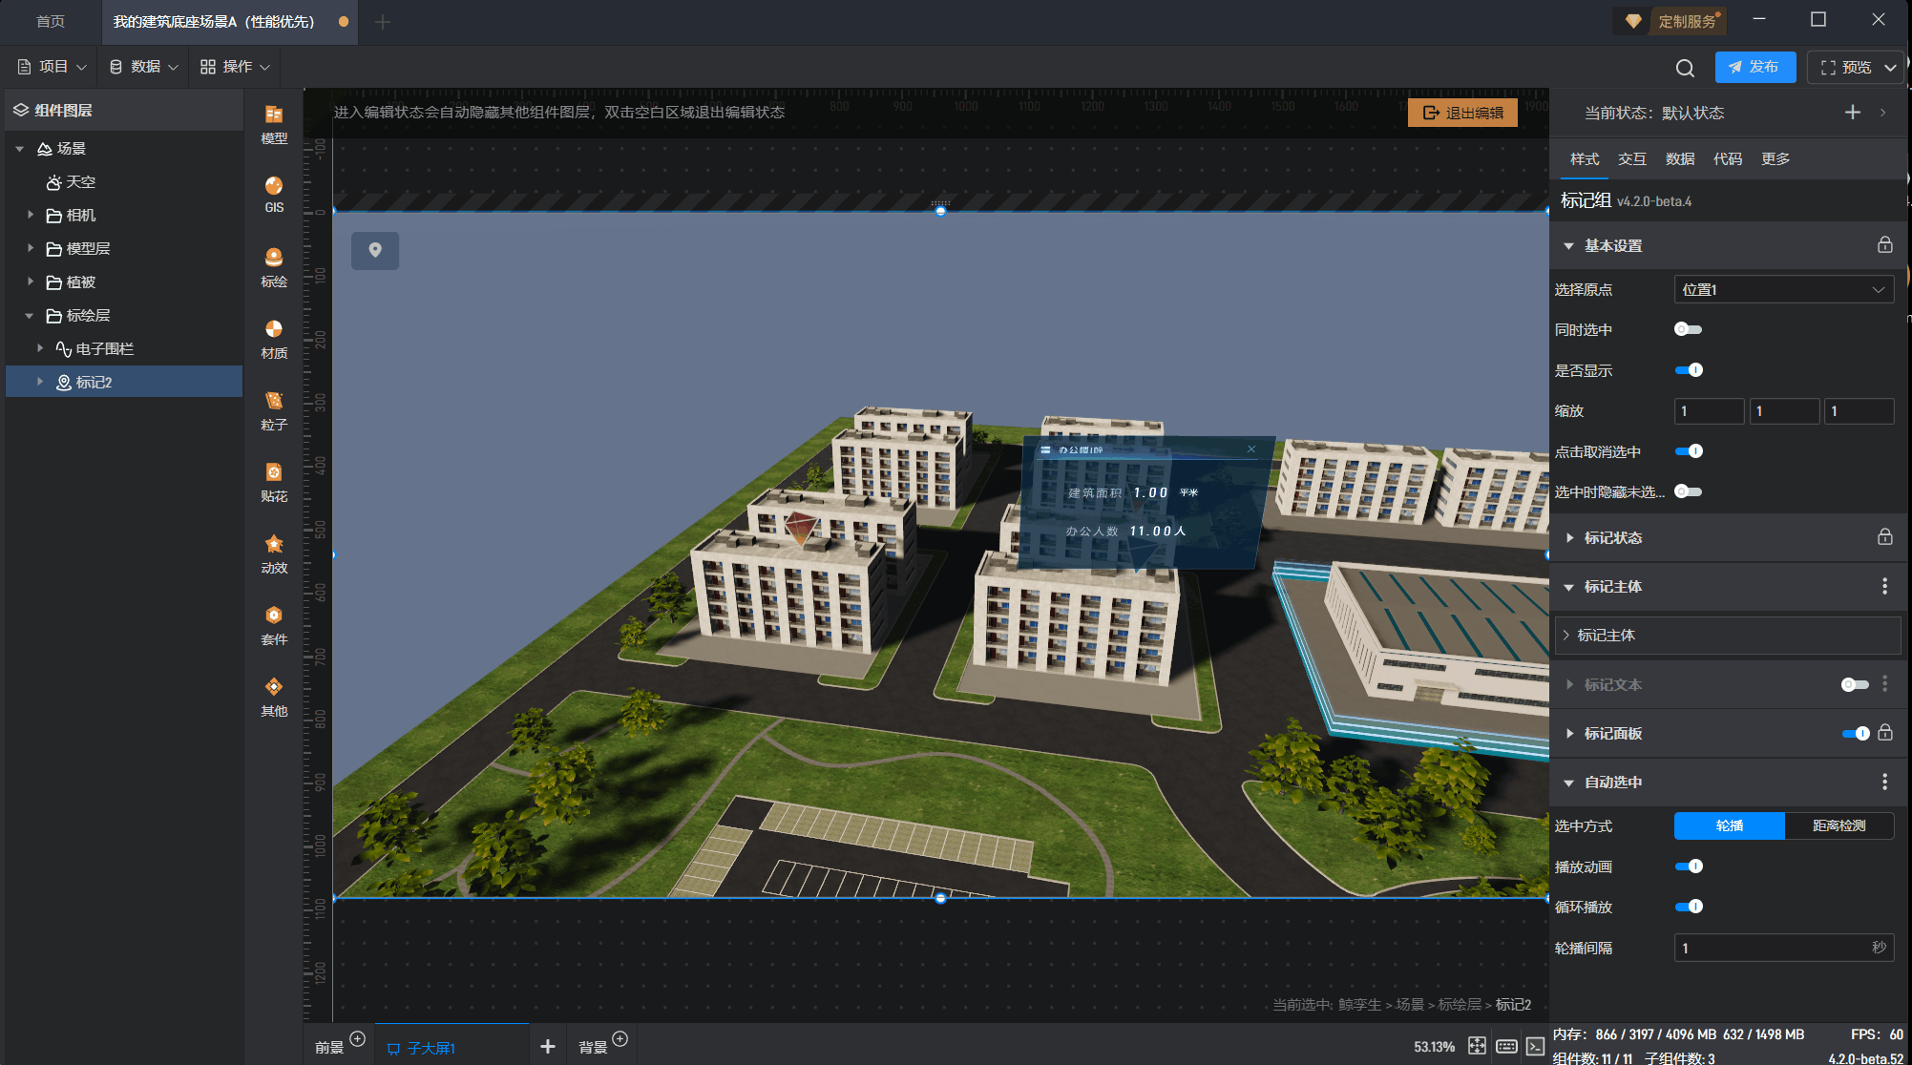The width and height of the screenshot is (1912, 1065).
Task: Click the 轮播间隔 input field
Action: 1771,948
